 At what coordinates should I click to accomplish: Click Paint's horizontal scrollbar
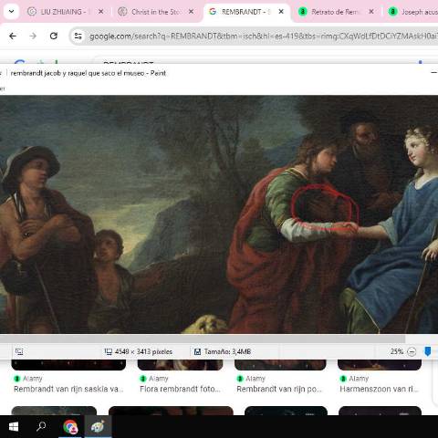coord(203,339)
